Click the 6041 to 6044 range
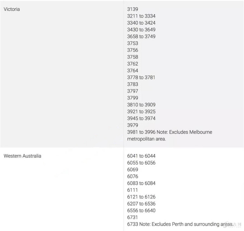Image resolution: width=244 pixels, height=231 pixels. pos(141,156)
